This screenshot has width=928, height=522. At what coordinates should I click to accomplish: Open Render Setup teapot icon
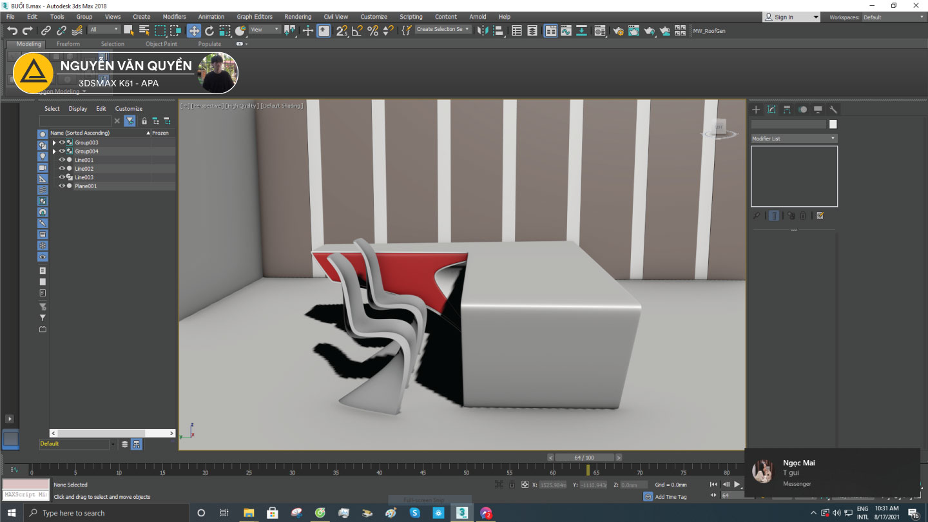click(x=618, y=30)
